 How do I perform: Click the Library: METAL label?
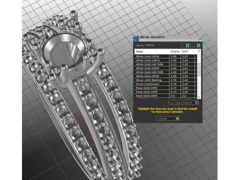click(145, 45)
